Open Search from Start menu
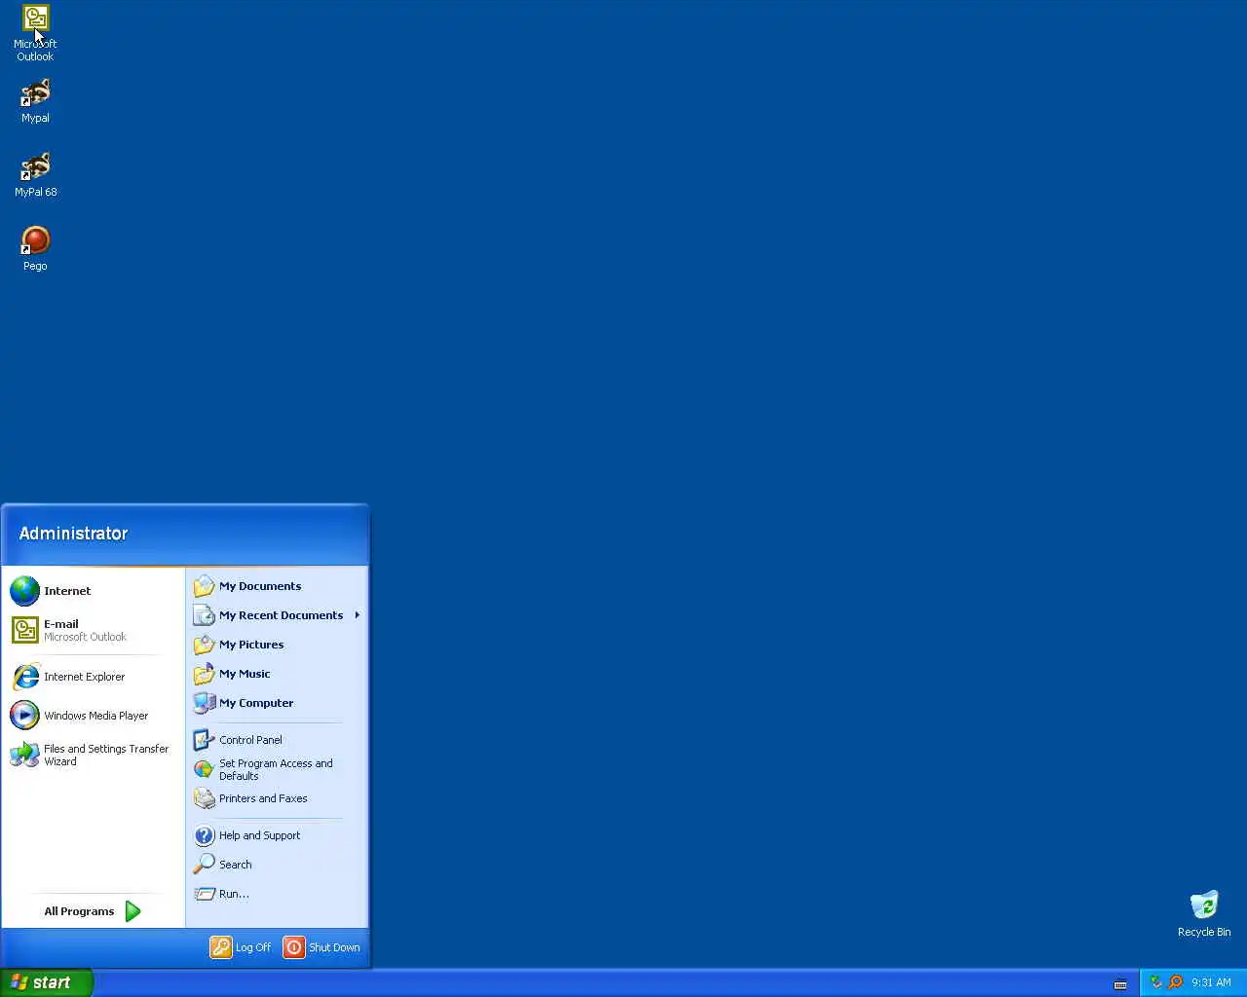This screenshot has width=1247, height=997. point(277,865)
